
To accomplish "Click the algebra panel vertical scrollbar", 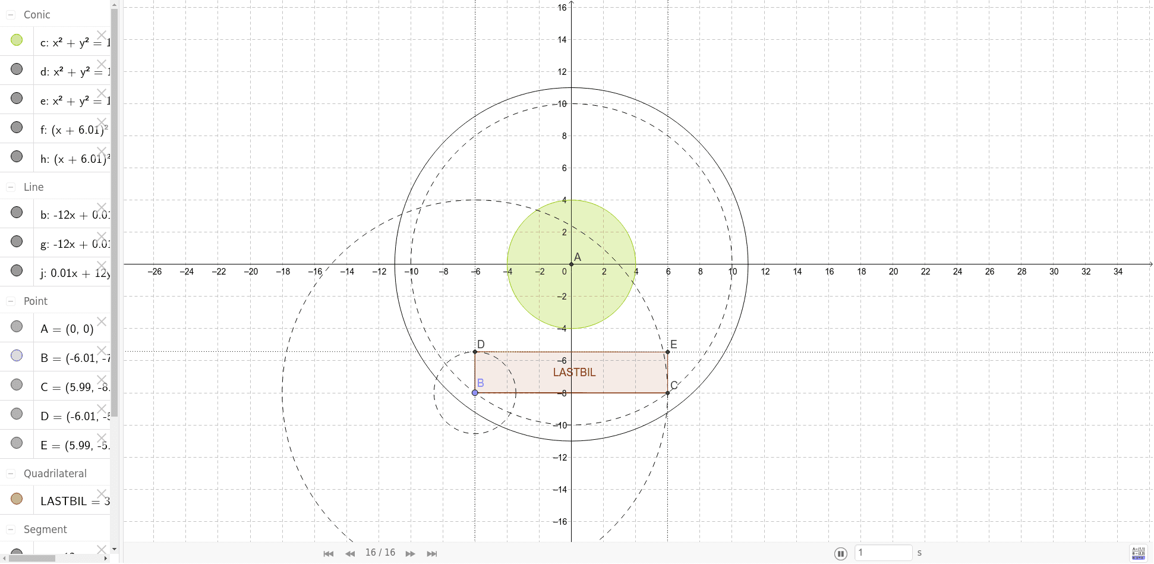I will 114,212.
